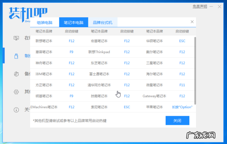This screenshot has height=144, width=227.
Task: Select the 笔记本电脑 tab
Action: tap(73, 22)
